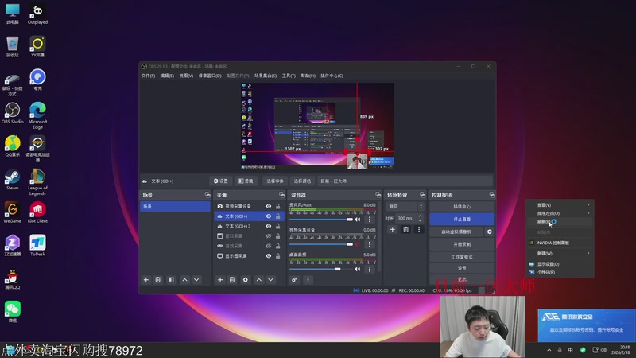The width and height of the screenshot is (636, 358).
Task: Move the scene up with the 场景 panel up arrow
Action: 184,280
